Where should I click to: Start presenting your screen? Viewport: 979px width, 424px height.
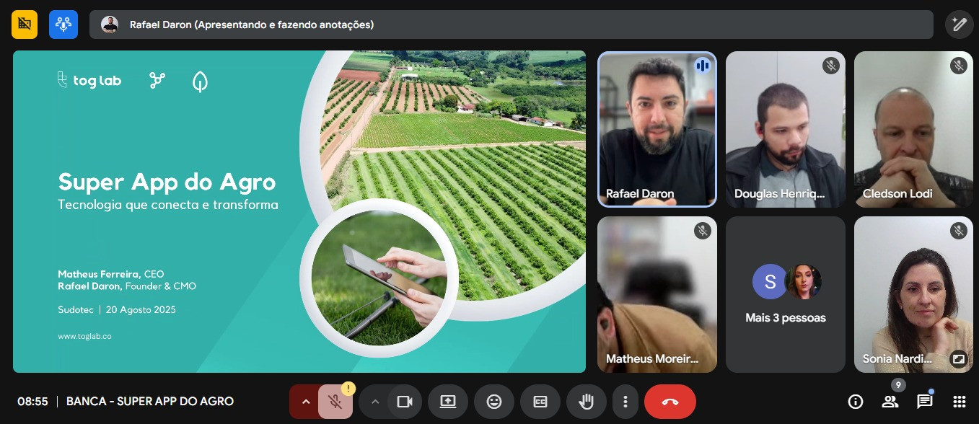(x=448, y=402)
